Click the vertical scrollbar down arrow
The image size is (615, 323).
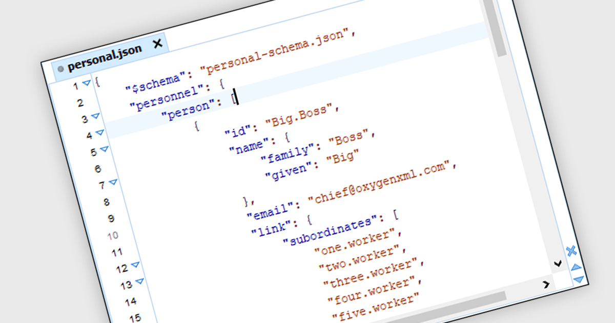558,264
